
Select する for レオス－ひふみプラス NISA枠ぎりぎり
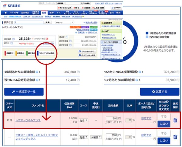click(x=164, y=116)
